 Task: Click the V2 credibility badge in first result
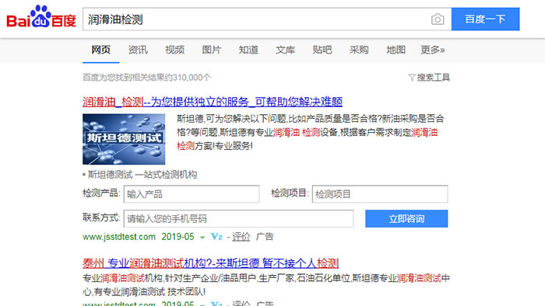point(216,237)
